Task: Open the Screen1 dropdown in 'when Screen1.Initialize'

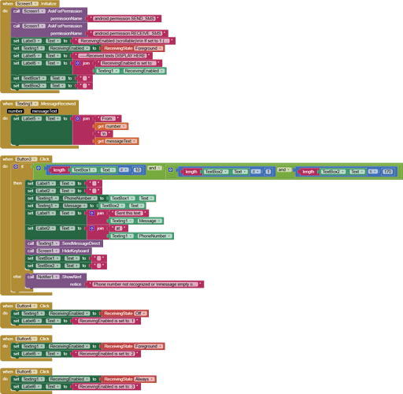Action: (27, 4)
